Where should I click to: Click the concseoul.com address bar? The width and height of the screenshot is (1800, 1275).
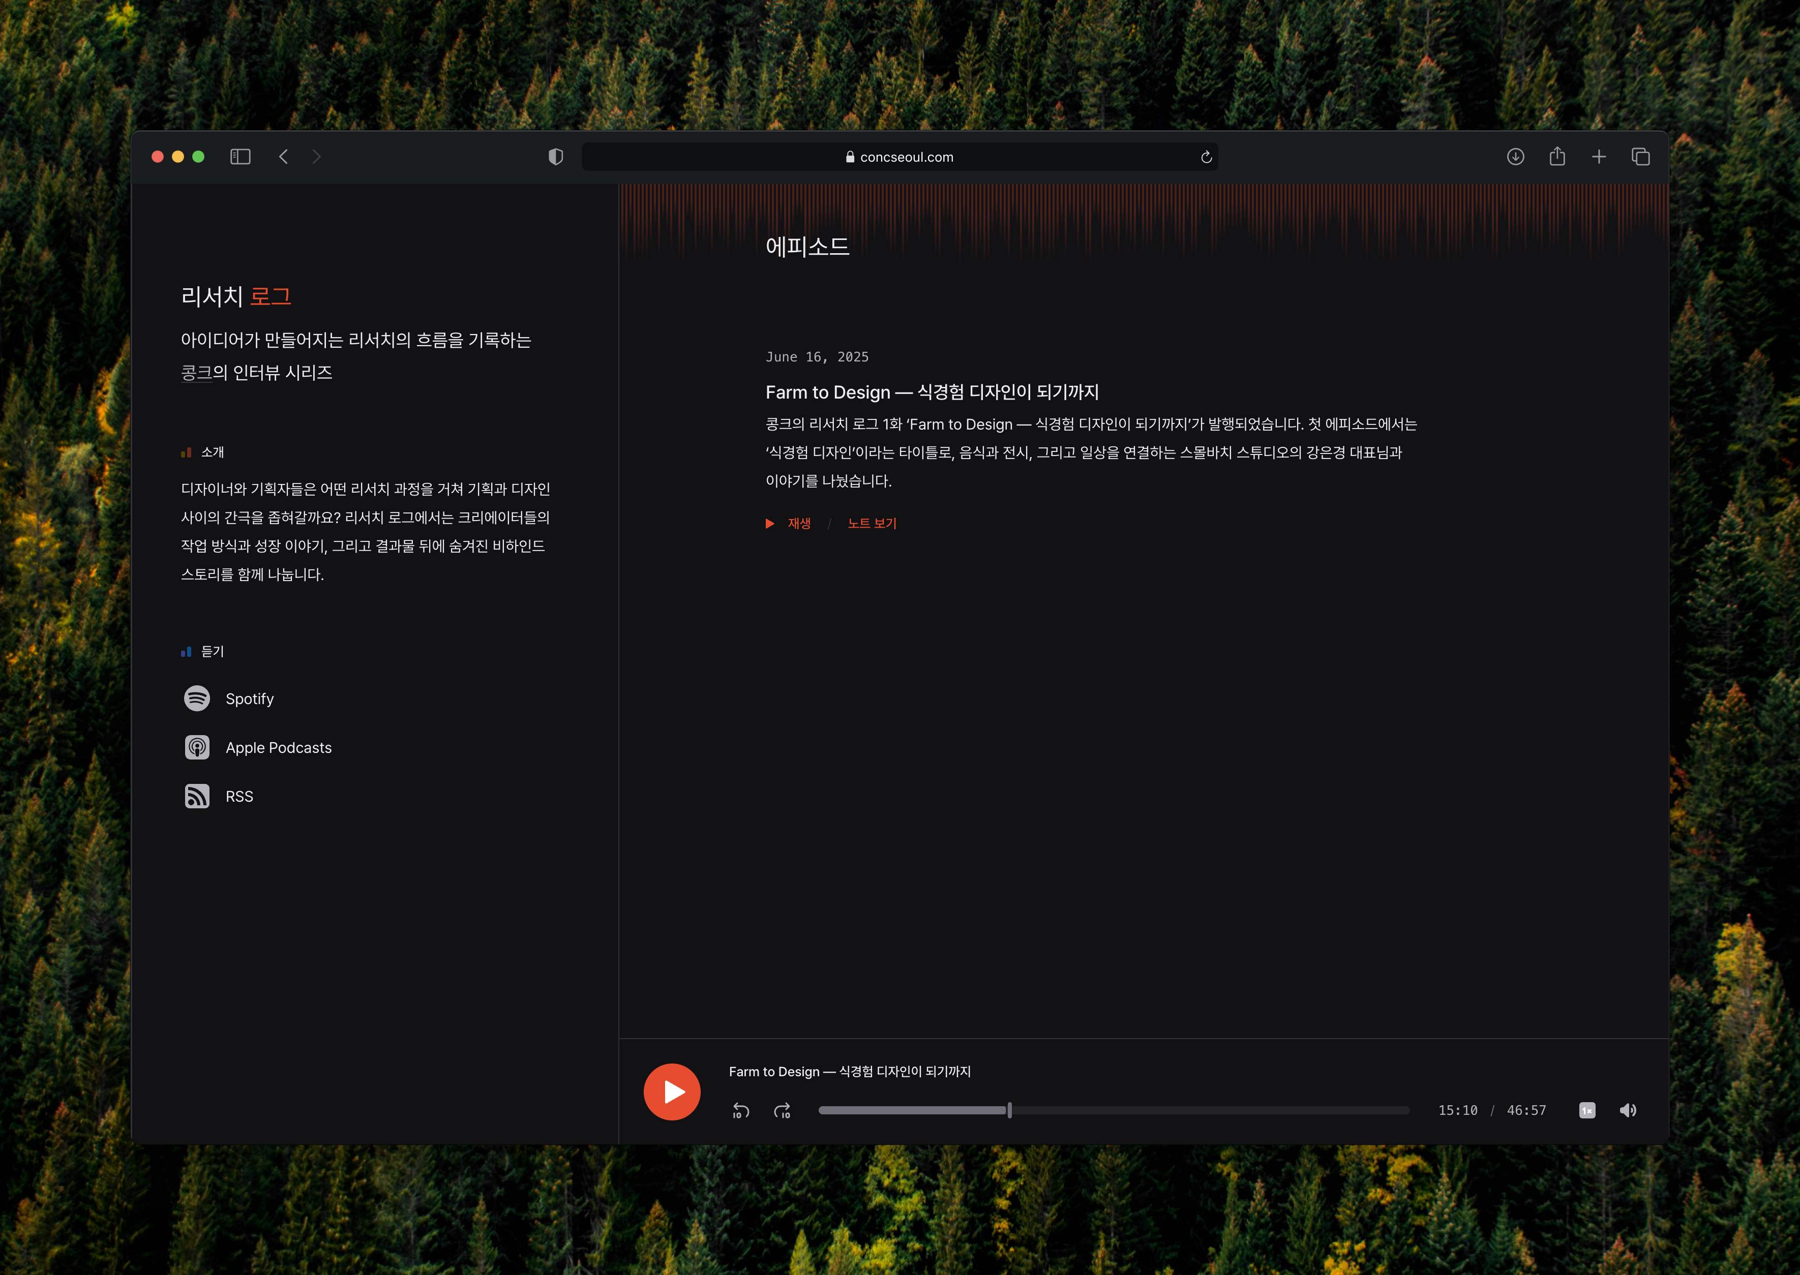tap(899, 157)
